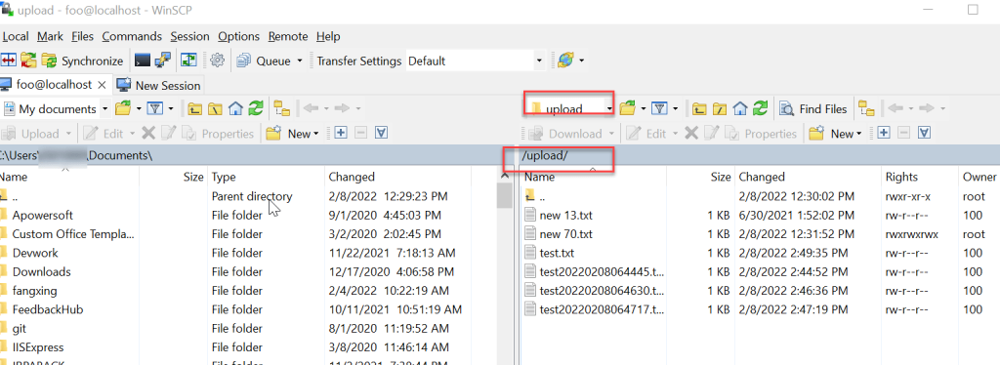Select remote file new 70.txt
Screen dimensions: 1000x365
click(x=565, y=234)
